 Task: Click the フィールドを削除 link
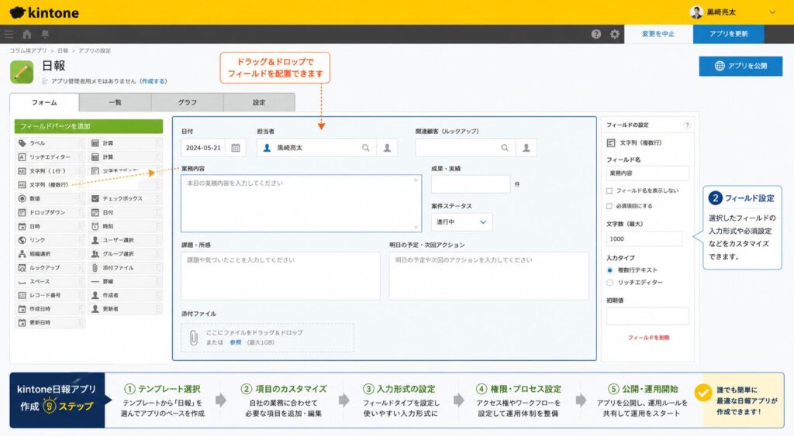[x=649, y=338]
